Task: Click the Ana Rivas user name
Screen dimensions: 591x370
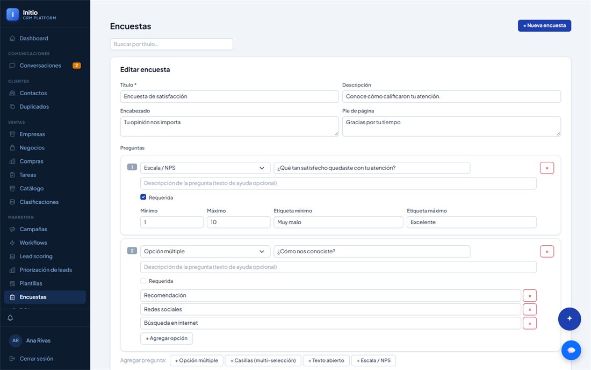Action: pyautogui.click(x=38, y=340)
